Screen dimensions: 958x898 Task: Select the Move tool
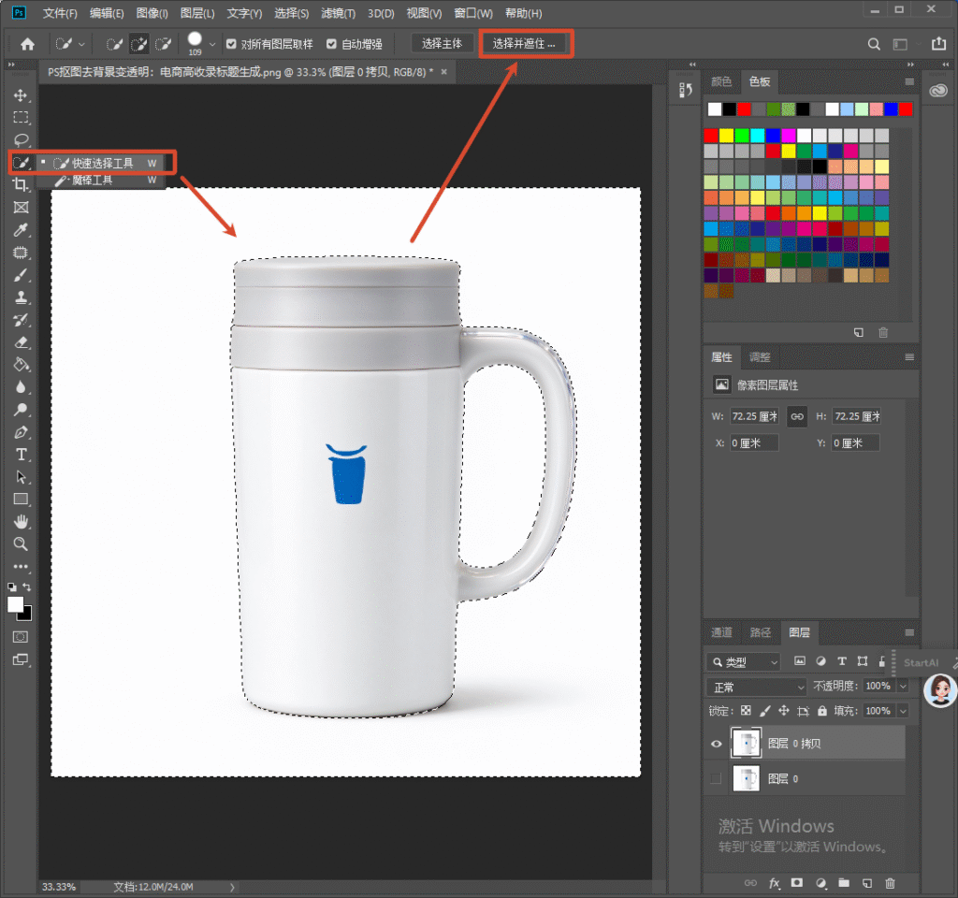click(x=21, y=95)
